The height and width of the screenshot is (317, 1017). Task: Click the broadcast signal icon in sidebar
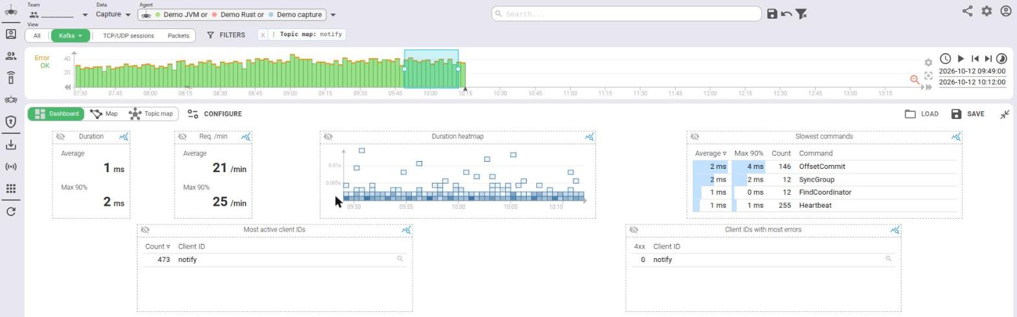click(x=10, y=166)
